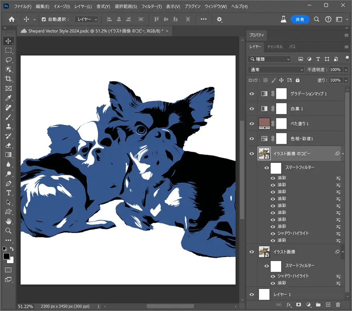Pick the Eyedropper tool

tap(8, 98)
